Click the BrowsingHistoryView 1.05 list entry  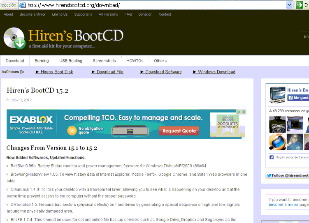(127, 177)
